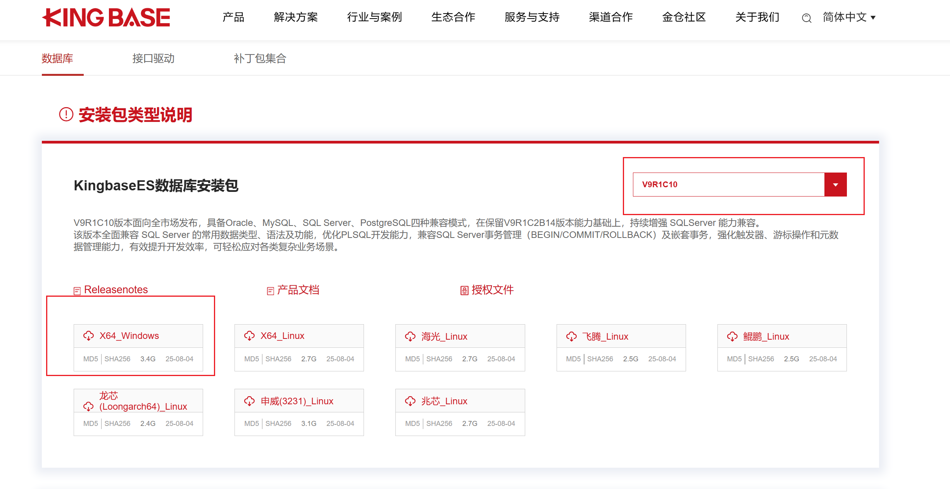View MD5 for 海光_Linux package

click(x=412, y=359)
